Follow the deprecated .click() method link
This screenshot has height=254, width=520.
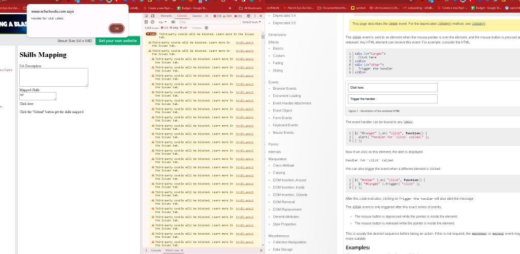[478, 24]
